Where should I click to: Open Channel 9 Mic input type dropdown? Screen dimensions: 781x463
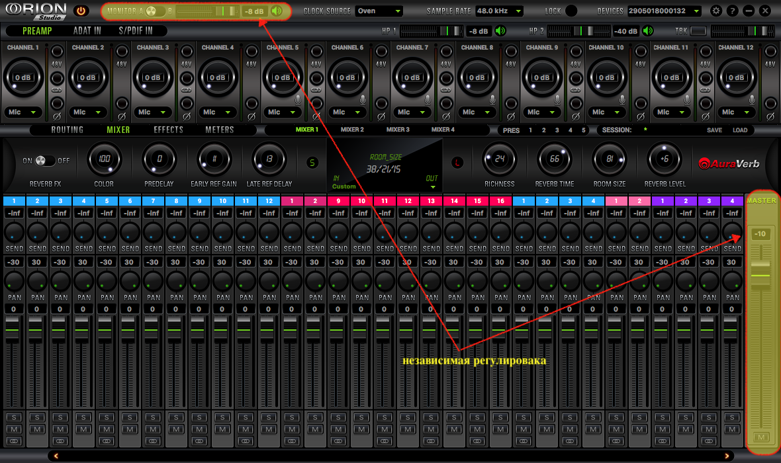pos(541,112)
